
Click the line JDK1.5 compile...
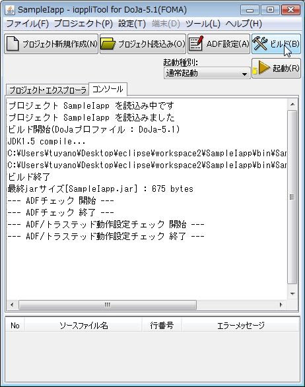click(46, 142)
